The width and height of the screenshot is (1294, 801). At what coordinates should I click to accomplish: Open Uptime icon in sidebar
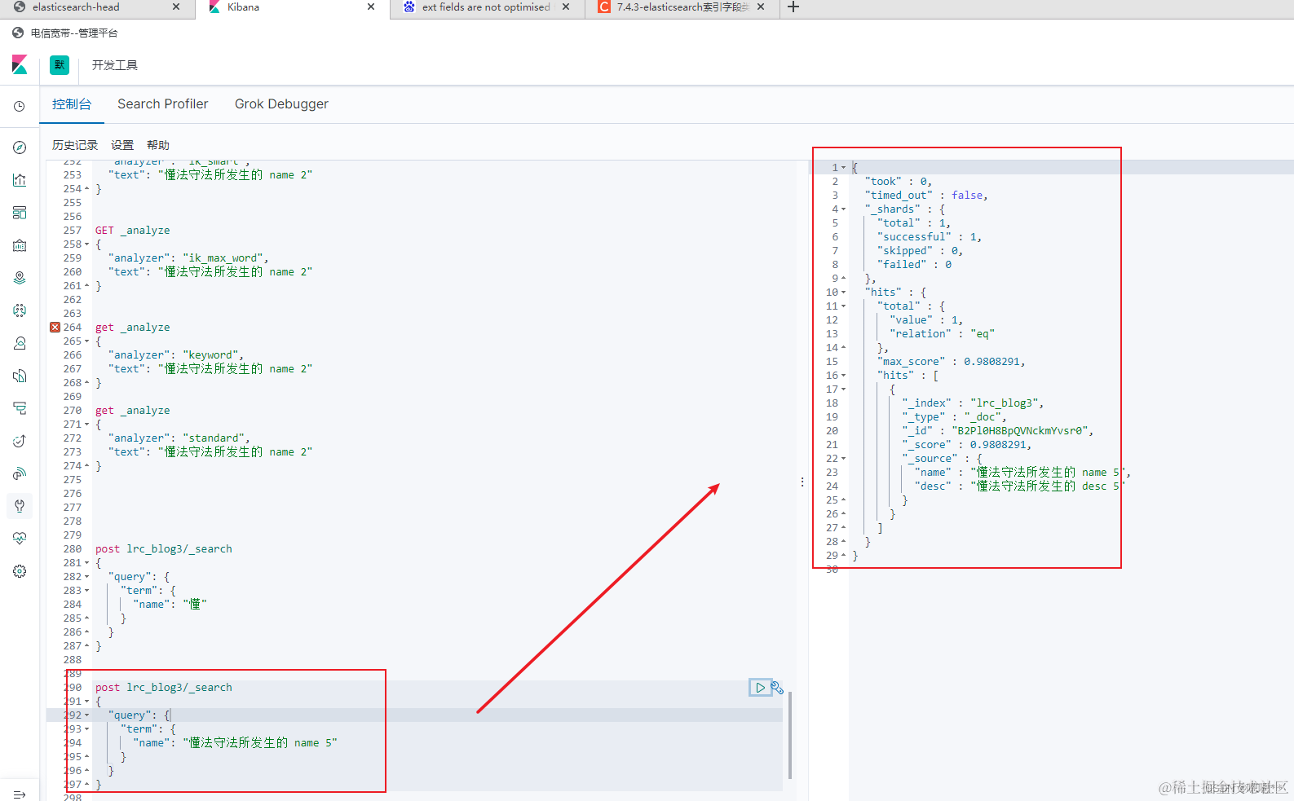[x=20, y=441]
